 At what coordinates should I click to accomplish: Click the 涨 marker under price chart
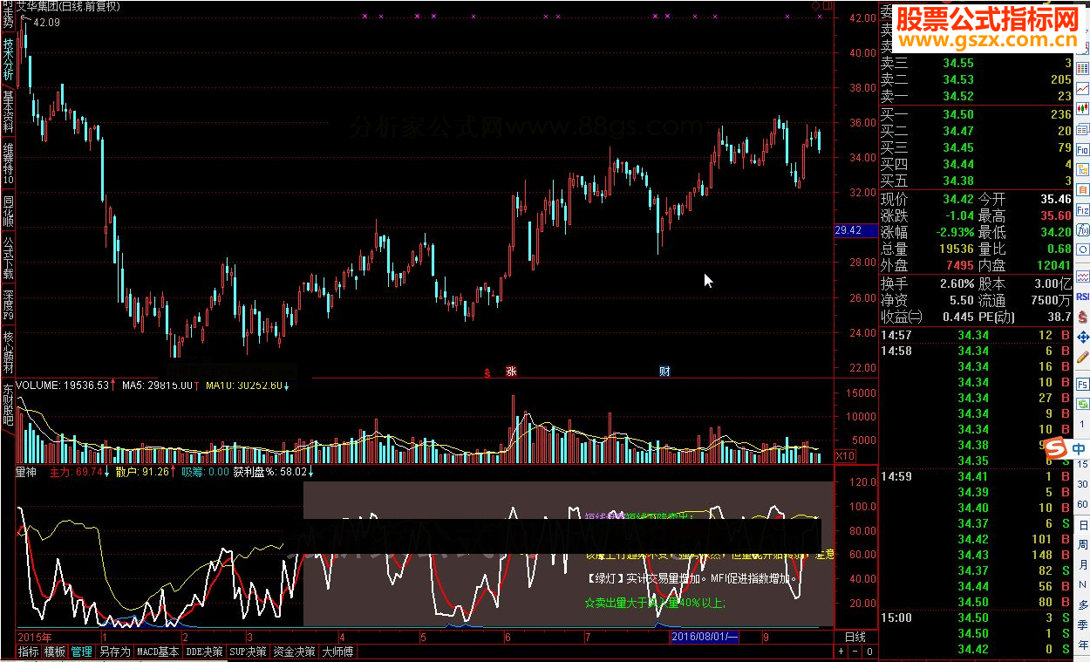[x=512, y=372]
